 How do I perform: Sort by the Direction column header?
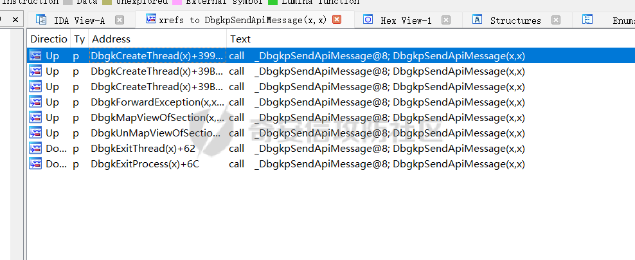48,39
